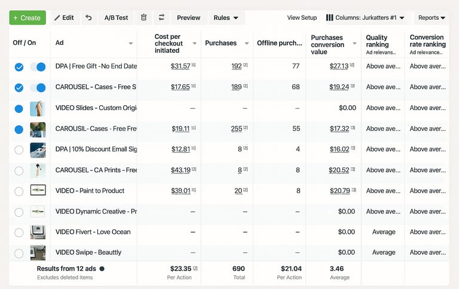The height and width of the screenshot is (289, 459).
Task: Click the $43.19 cost per checkout value
Action: (180, 170)
